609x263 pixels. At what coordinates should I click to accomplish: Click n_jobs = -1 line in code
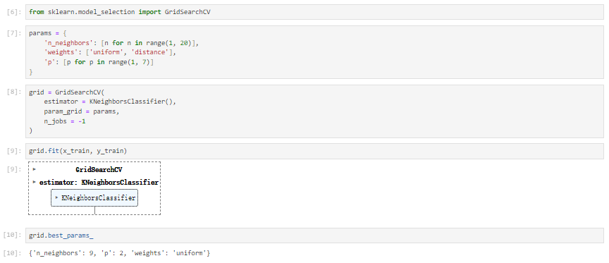click(x=65, y=121)
